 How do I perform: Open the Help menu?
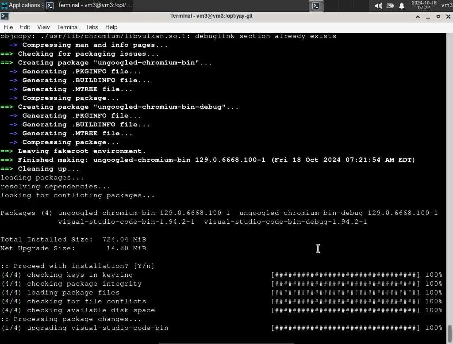point(111,27)
